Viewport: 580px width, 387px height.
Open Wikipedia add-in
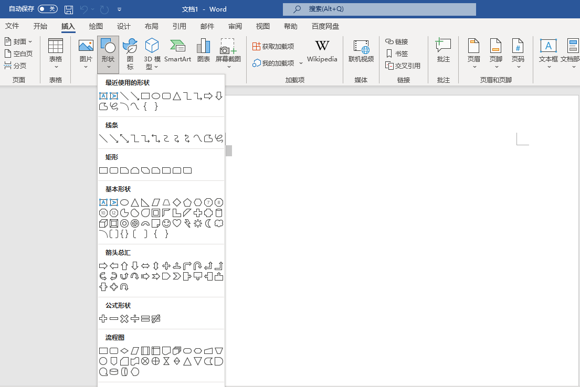click(322, 52)
